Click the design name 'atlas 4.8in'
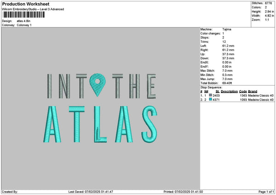The width and height of the screenshot is (276, 195). [x=23, y=21]
